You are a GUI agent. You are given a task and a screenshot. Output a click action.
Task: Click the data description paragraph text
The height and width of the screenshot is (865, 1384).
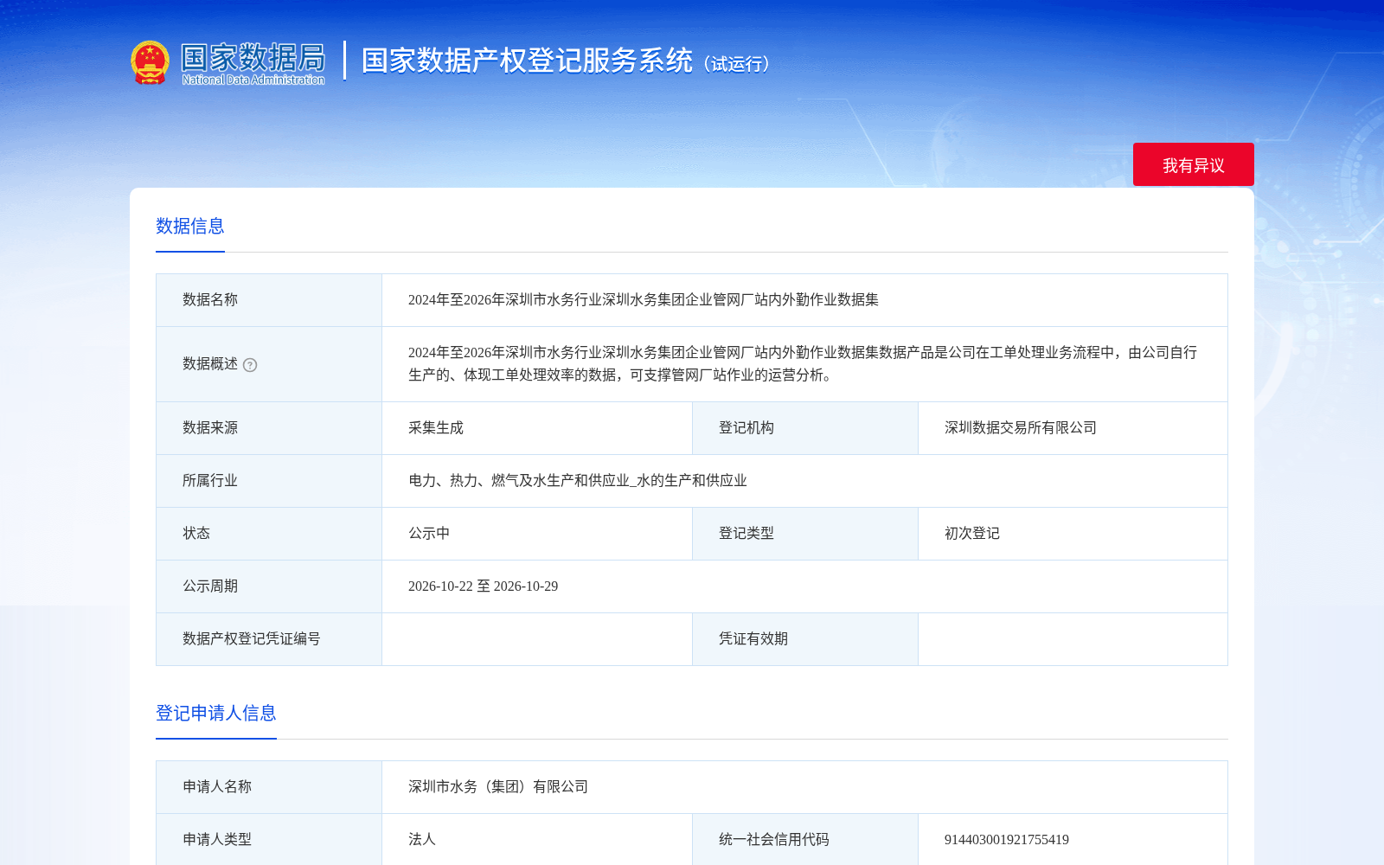pos(803,364)
